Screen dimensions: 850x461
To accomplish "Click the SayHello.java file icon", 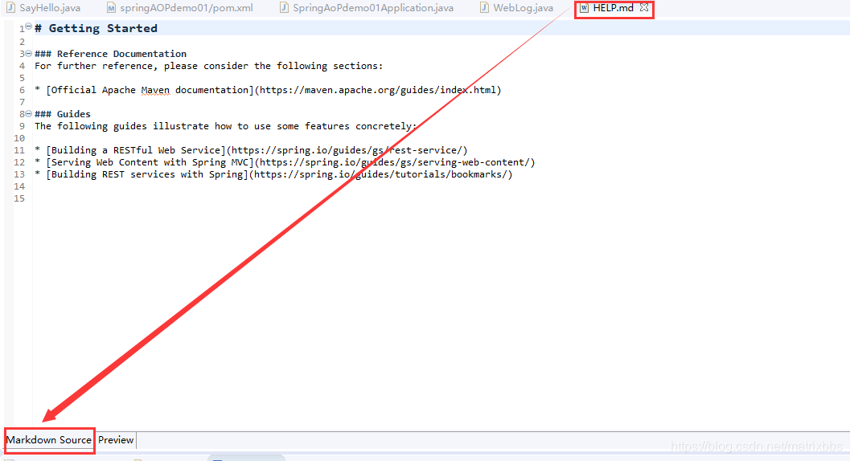I will [x=10, y=8].
